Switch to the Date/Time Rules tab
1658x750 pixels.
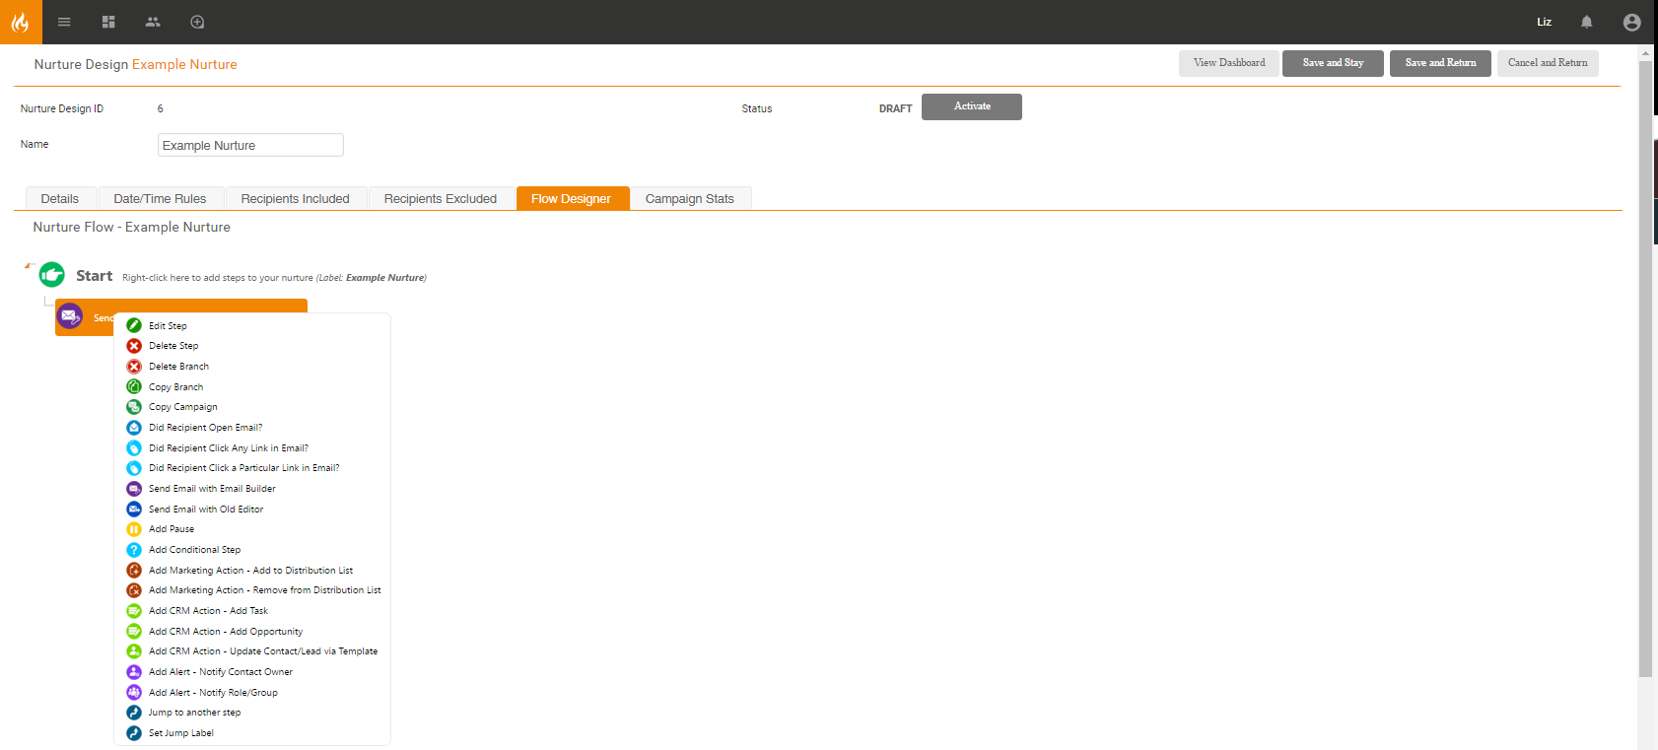coord(160,199)
